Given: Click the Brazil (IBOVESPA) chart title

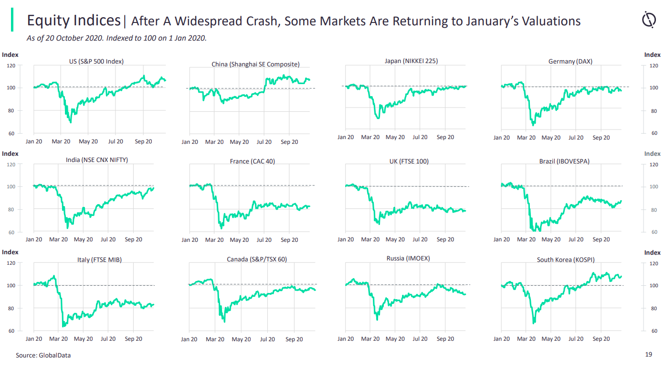Looking at the screenshot, I should tap(564, 161).
